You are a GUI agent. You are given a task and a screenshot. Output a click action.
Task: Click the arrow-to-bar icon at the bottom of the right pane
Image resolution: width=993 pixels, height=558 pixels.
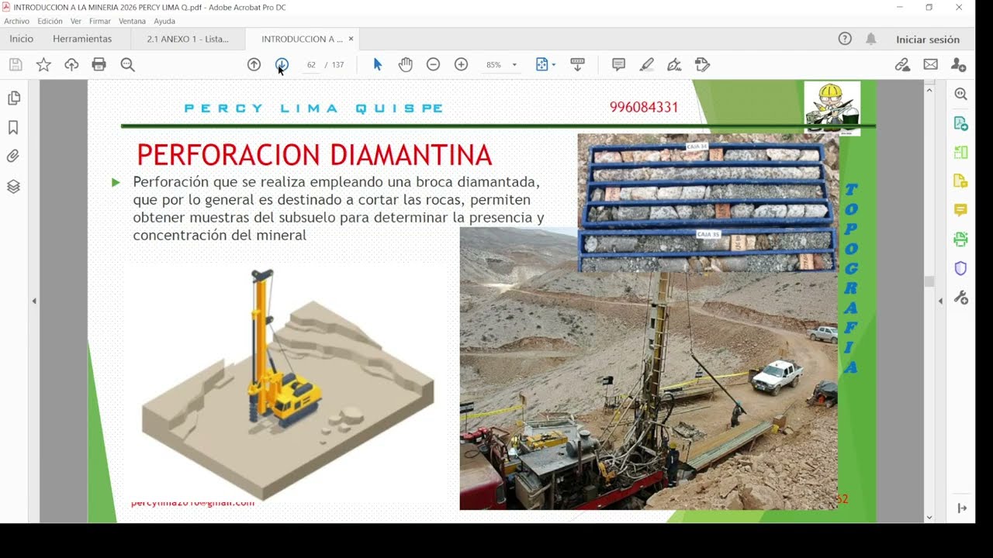[962, 508]
